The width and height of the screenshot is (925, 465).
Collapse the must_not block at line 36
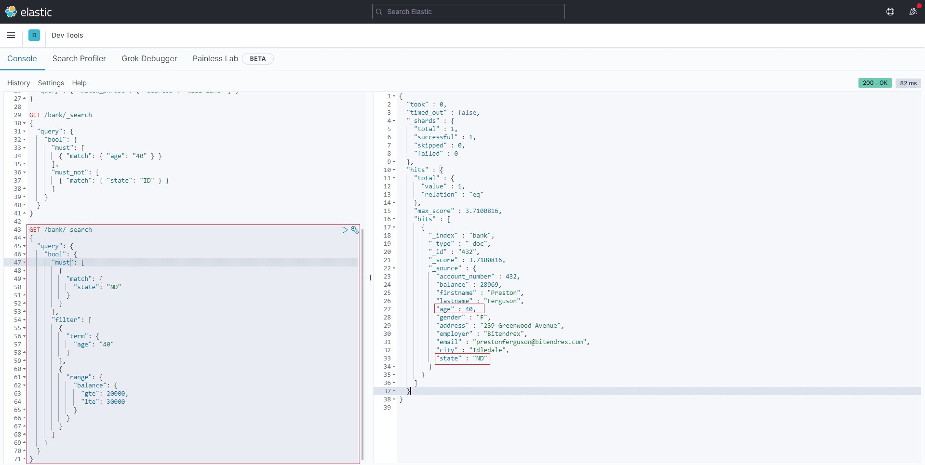(25, 173)
